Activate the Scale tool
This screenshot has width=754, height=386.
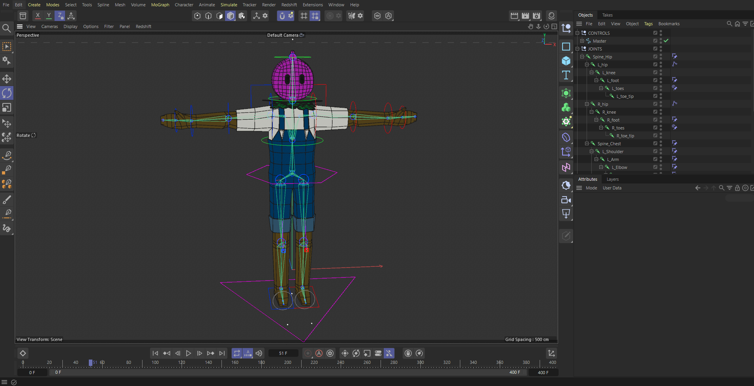click(7, 108)
